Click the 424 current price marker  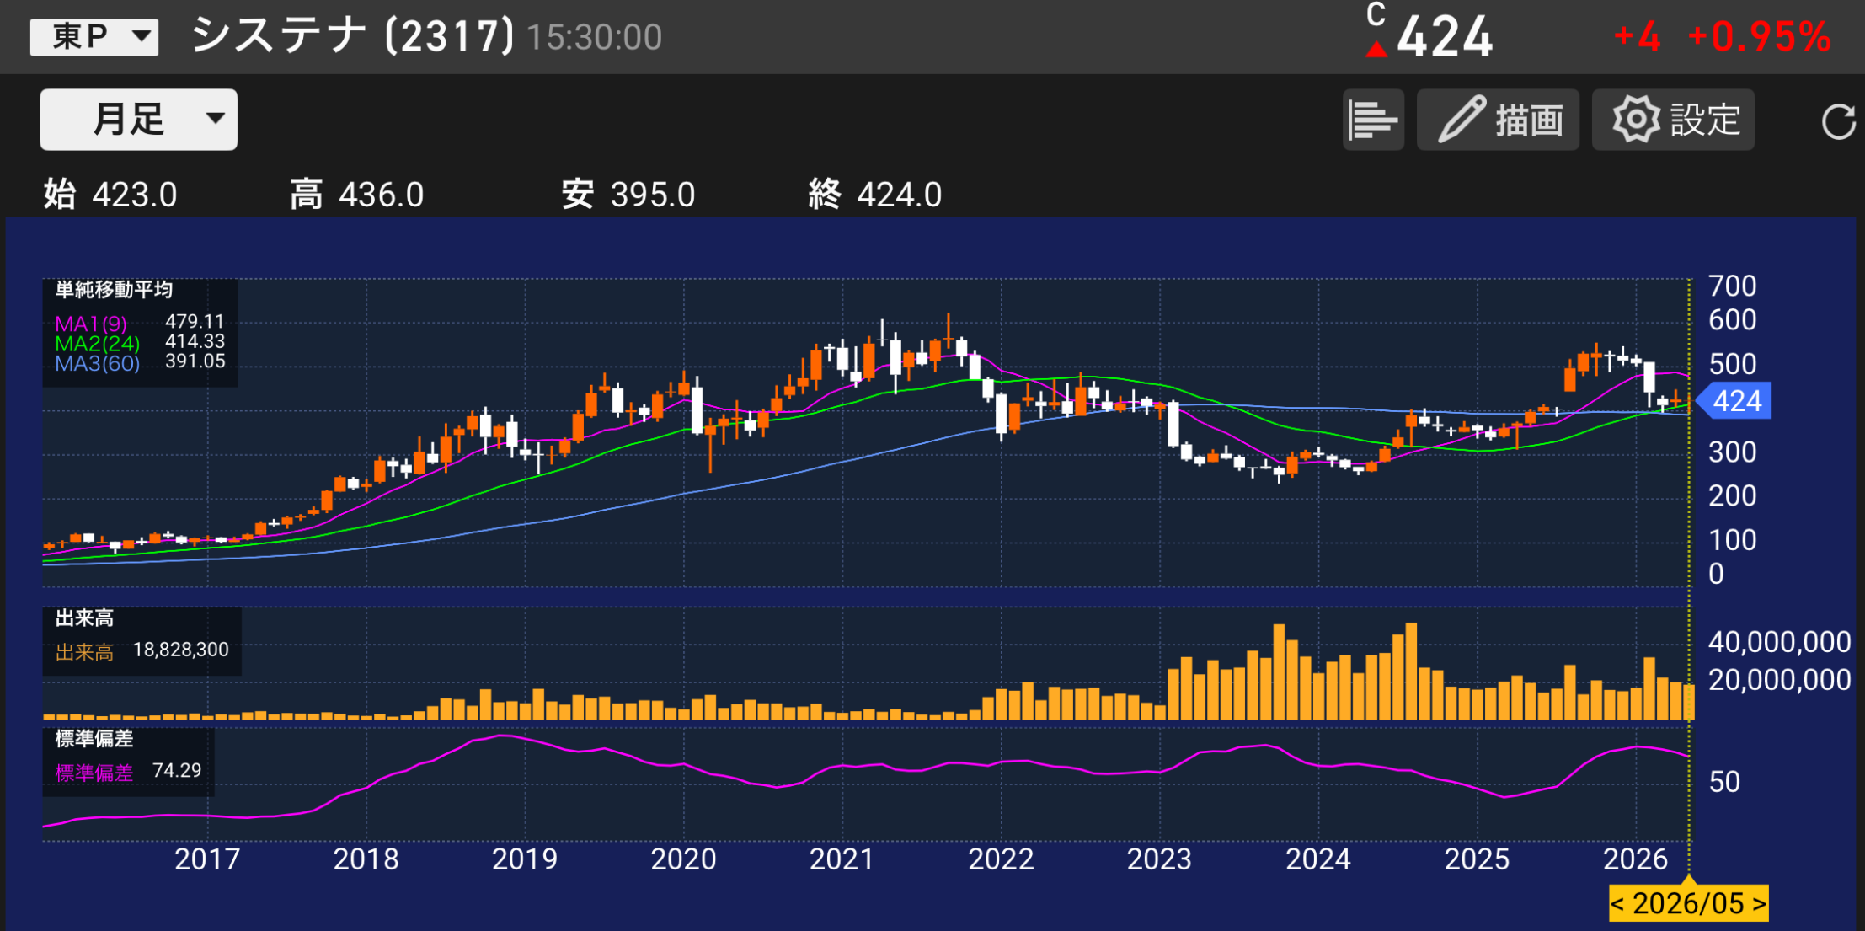point(1734,401)
